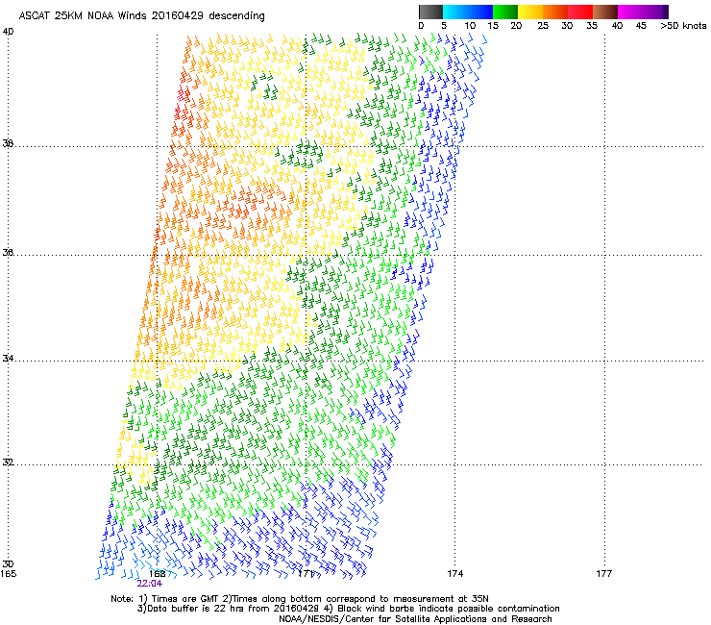Click the color scale label 45
The image size is (711, 625).
641,26
